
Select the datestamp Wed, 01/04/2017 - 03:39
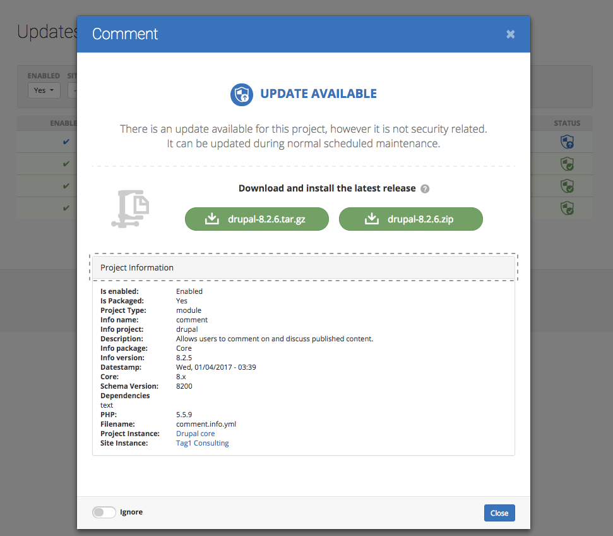(x=216, y=367)
